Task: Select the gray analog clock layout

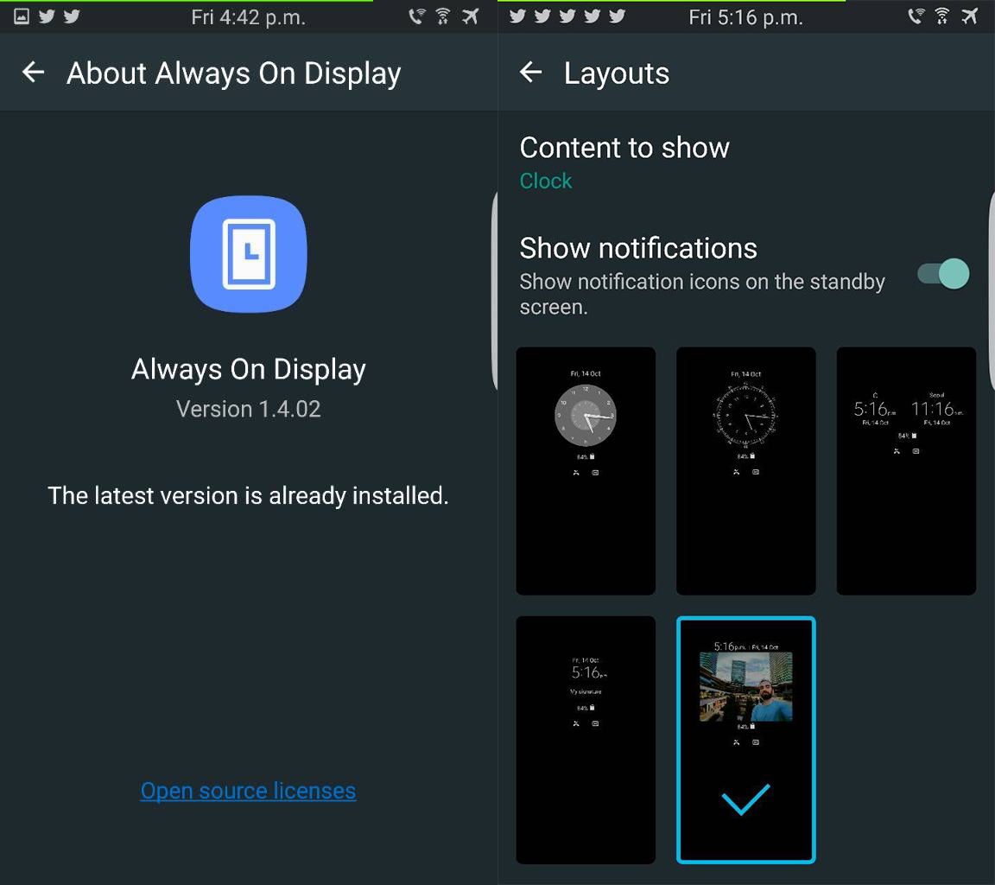Action: click(x=586, y=470)
